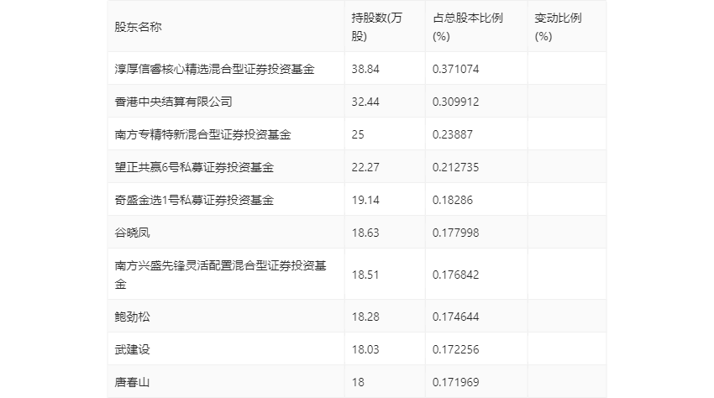Click holding value 18.03
The width and height of the screenshot is (714, 398).
coord(365,349)
